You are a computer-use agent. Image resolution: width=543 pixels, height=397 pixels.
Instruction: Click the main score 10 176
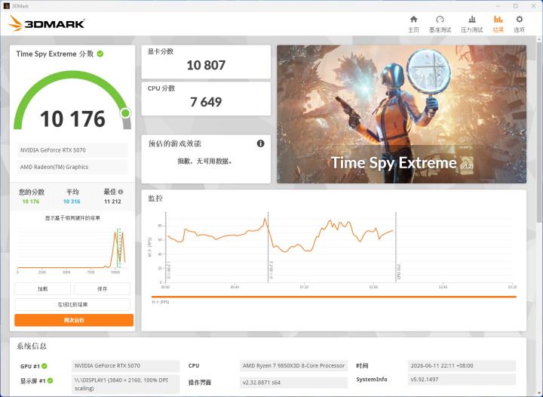click(72, 118)
